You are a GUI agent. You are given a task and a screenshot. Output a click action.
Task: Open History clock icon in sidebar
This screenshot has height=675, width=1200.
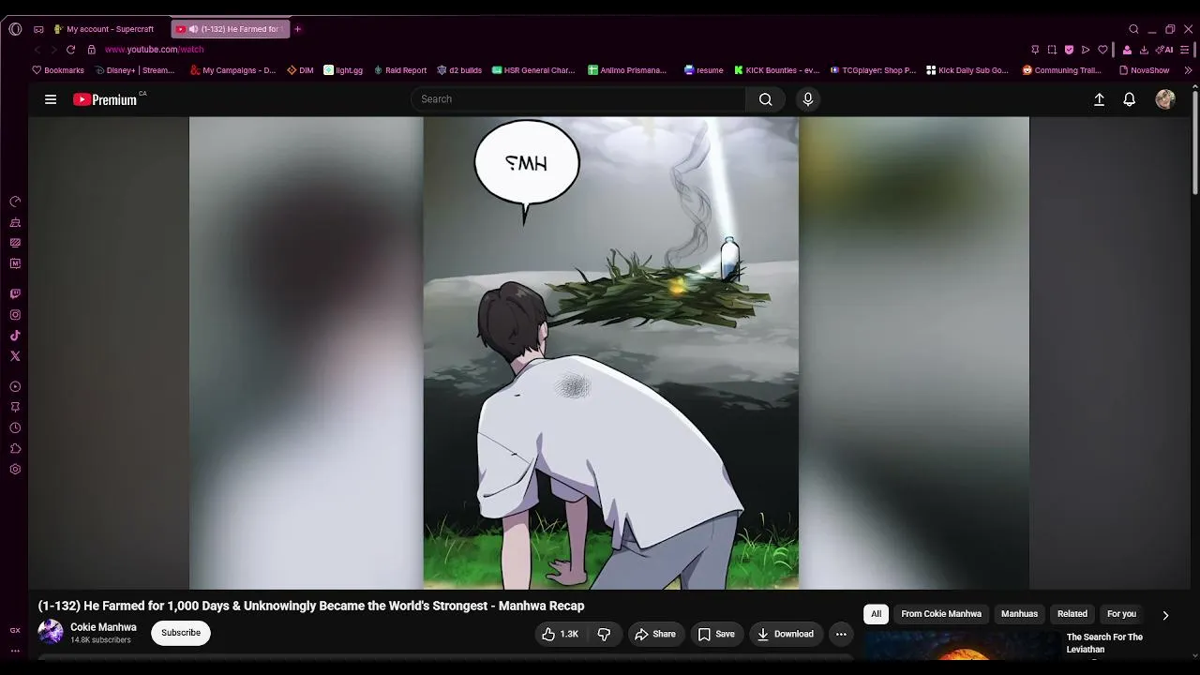[x=15, y=428]
